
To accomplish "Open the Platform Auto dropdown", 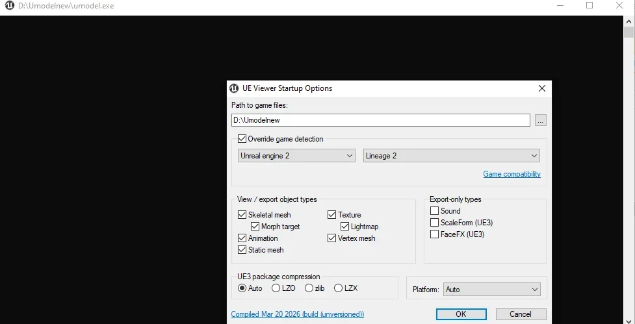I will pos(491,290).
